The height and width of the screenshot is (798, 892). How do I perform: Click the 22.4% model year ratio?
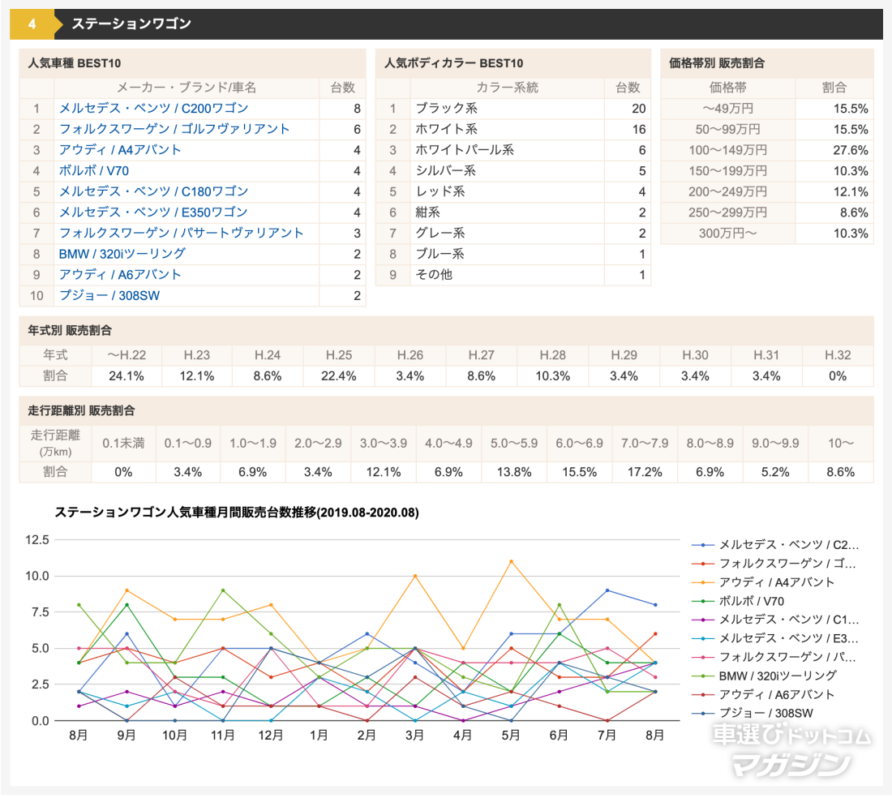pos(339,376)
